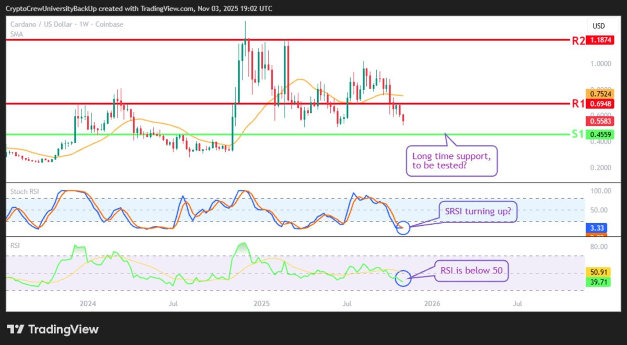Click the R1 resistance price label 0.6948

point(599,104)
